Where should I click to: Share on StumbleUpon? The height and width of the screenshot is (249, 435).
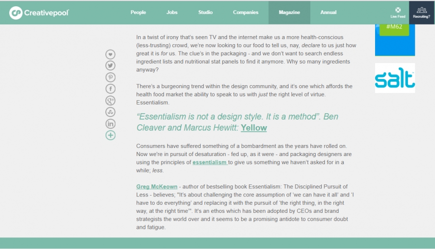[111, 112]
